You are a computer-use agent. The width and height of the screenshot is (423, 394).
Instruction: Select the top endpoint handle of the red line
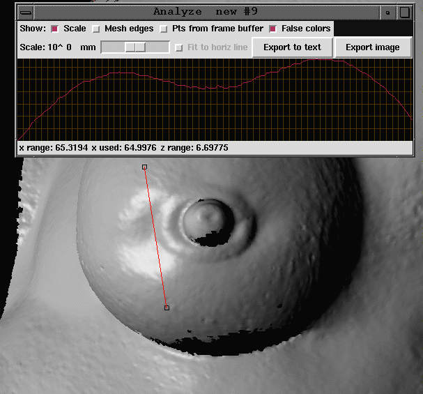[x=144, y=167]
